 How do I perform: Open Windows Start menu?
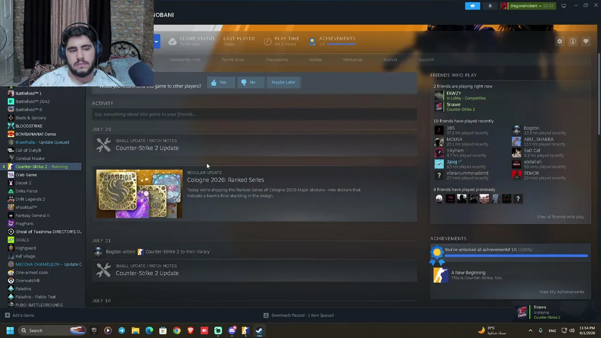point(10,330)
